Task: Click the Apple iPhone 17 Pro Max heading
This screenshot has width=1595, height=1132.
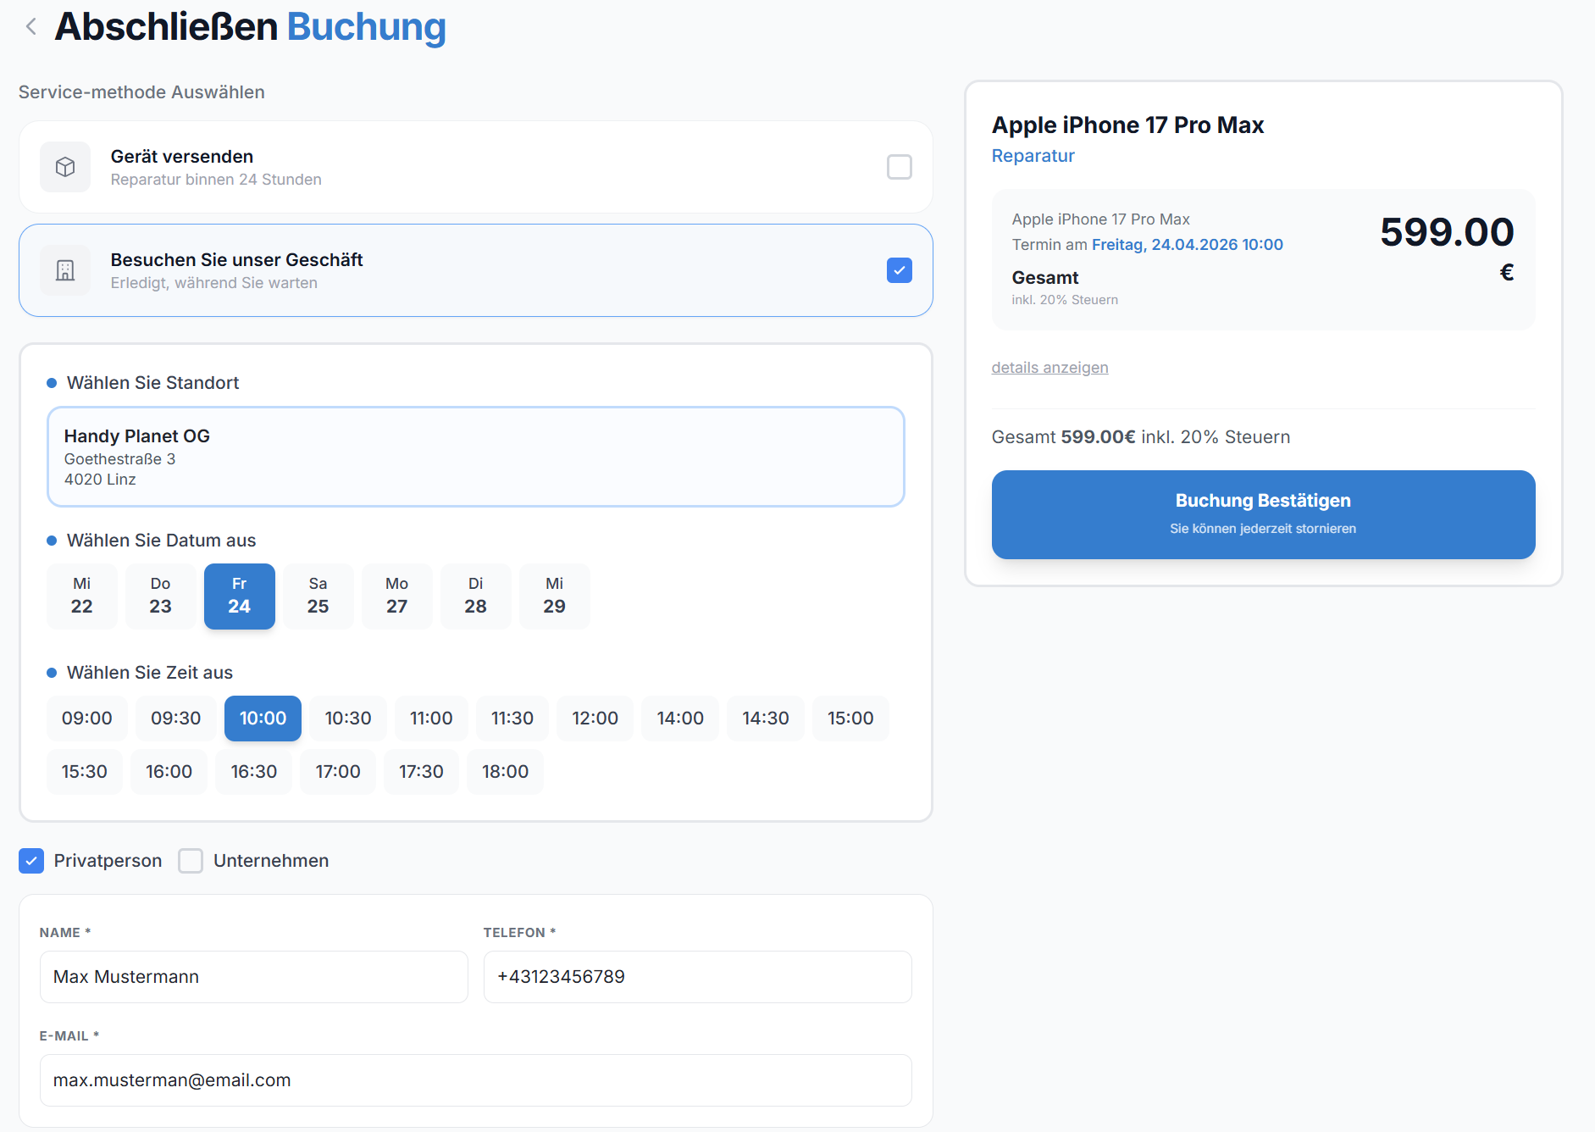Action: pyautogui.click(x=1127, y=125)
